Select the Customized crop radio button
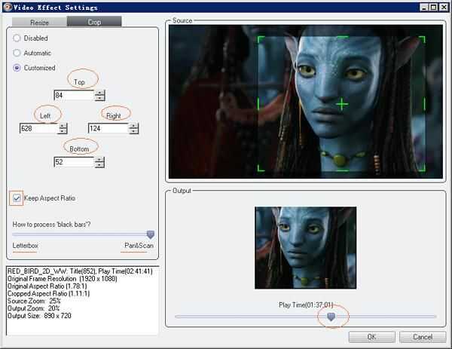The height and width of the screenshot is (349, 452). click(17, 68)
